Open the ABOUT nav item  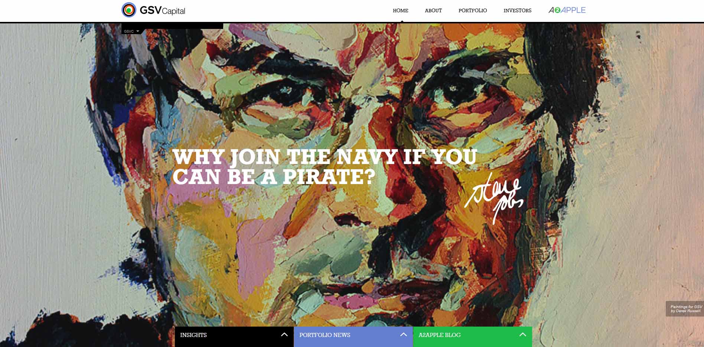click(433, 10)
